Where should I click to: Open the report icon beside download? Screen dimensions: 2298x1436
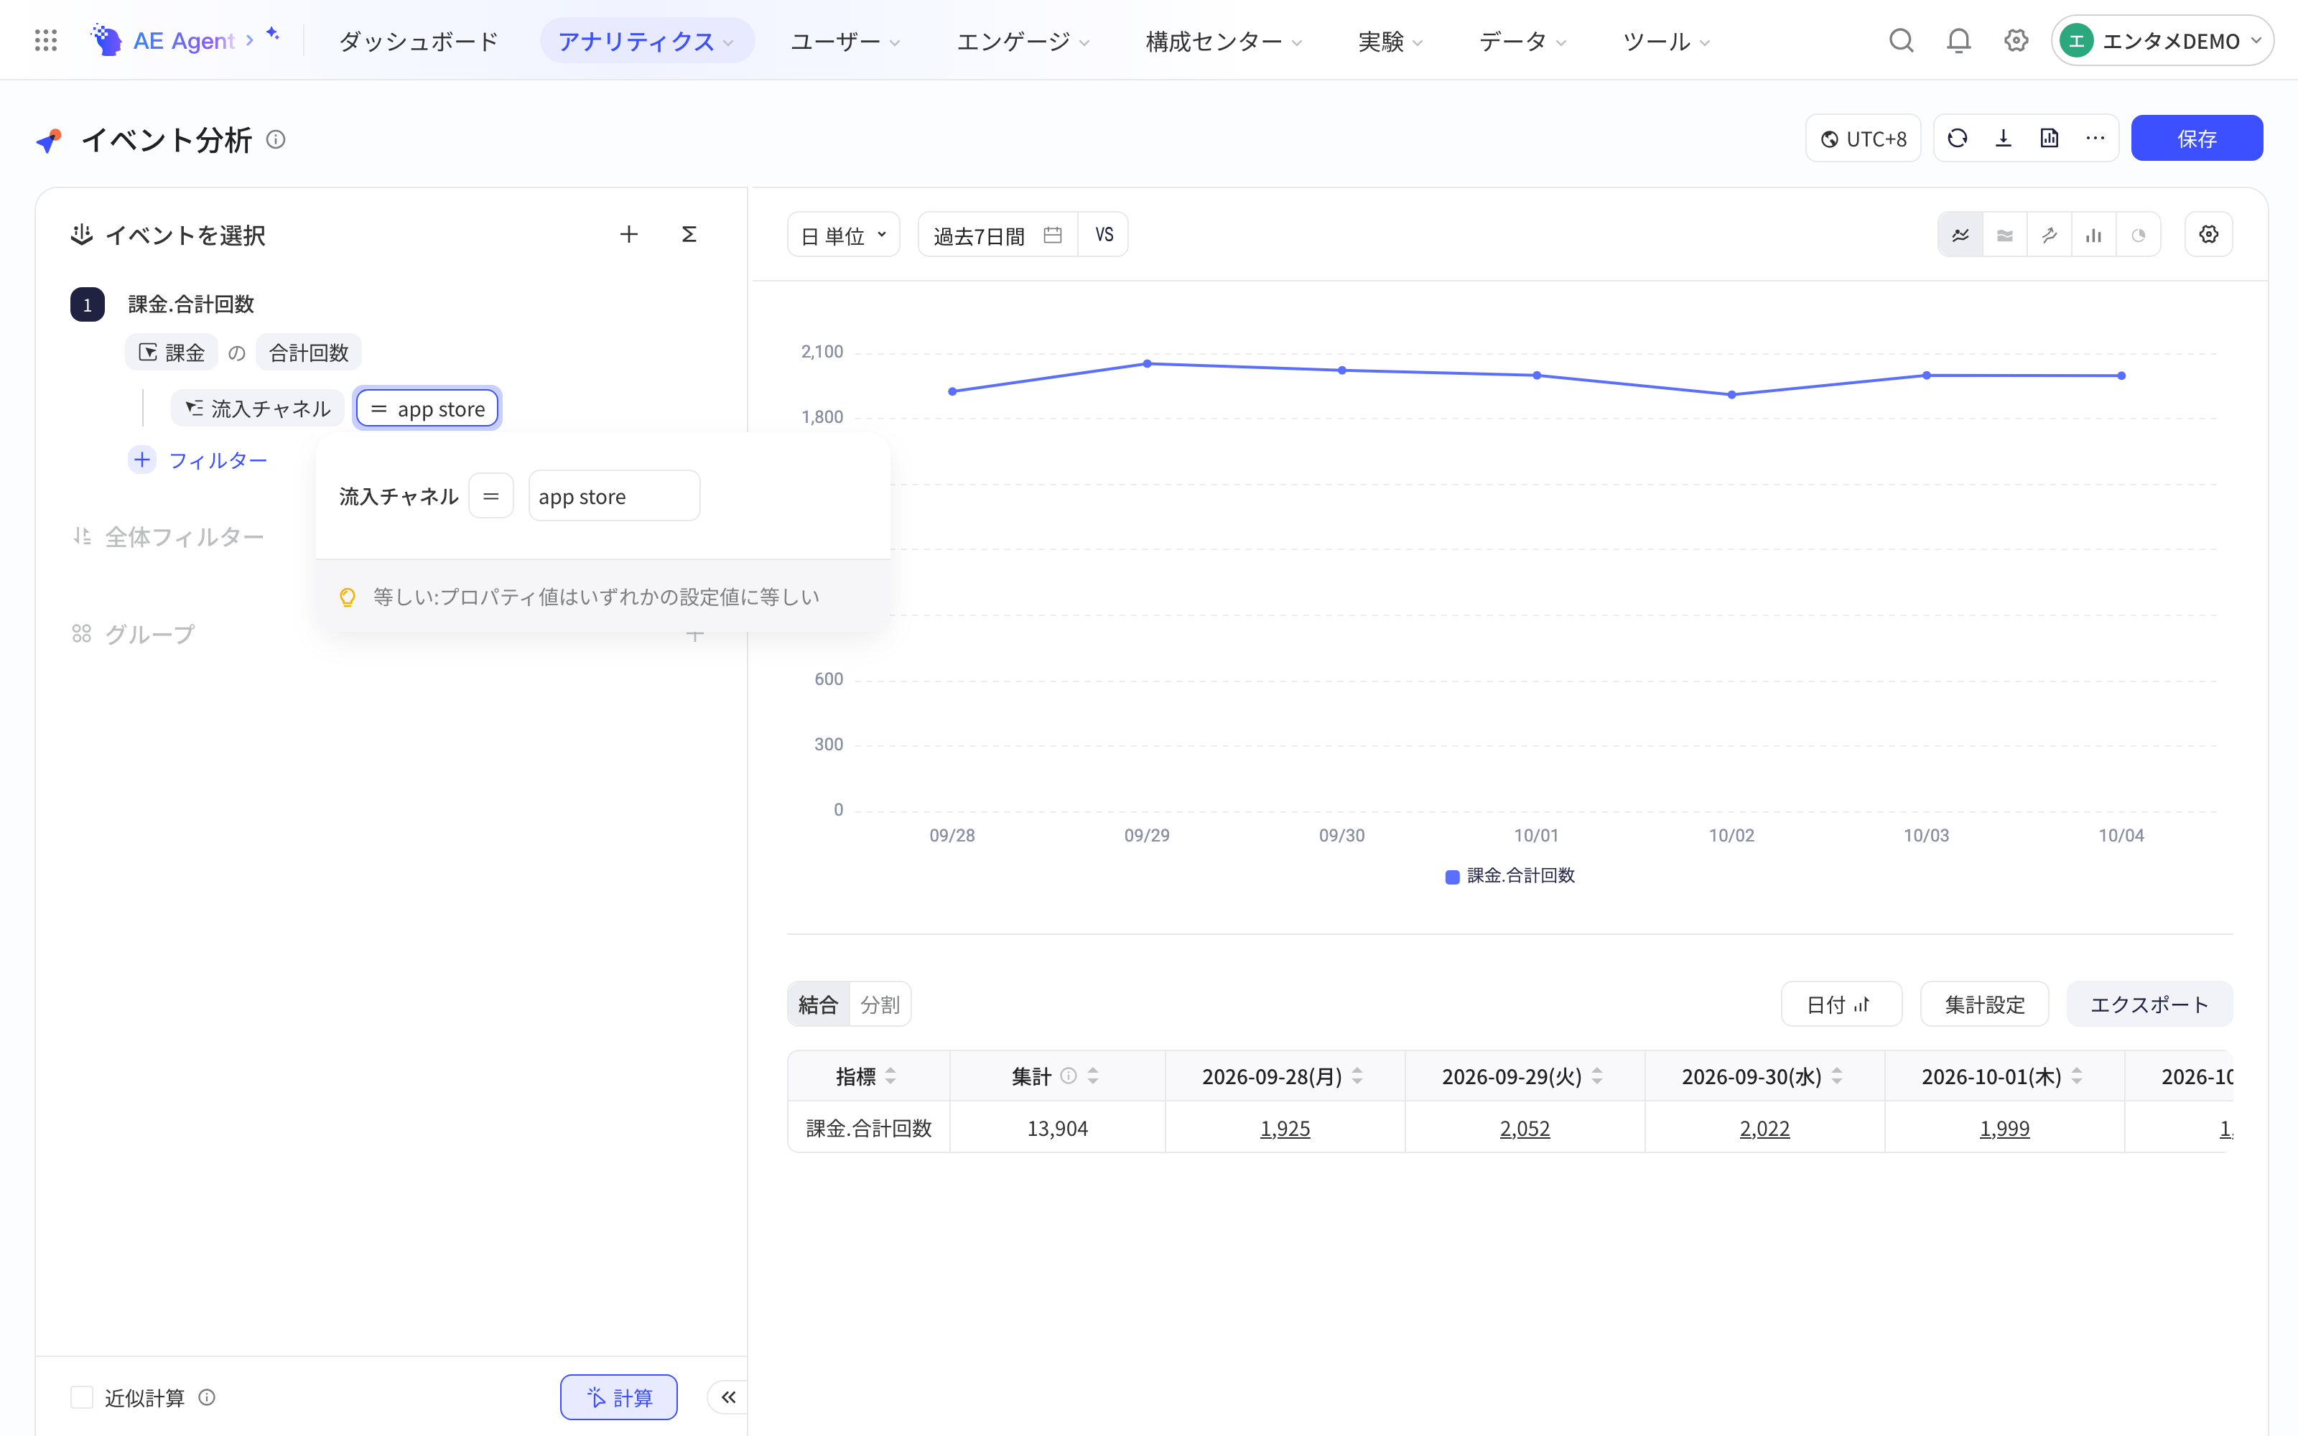(2050, 139)
